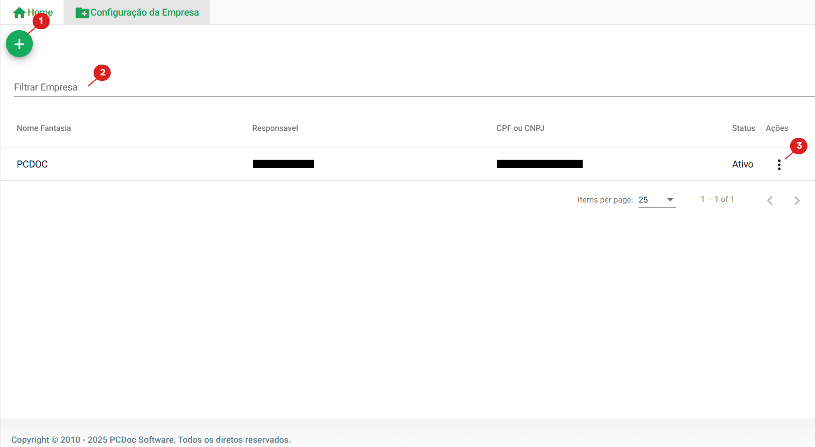Image resolution: width=815 pixels, height=447 pixels.
Task: Expand the items per page dropdown arrow
Action: pos(670,200)
